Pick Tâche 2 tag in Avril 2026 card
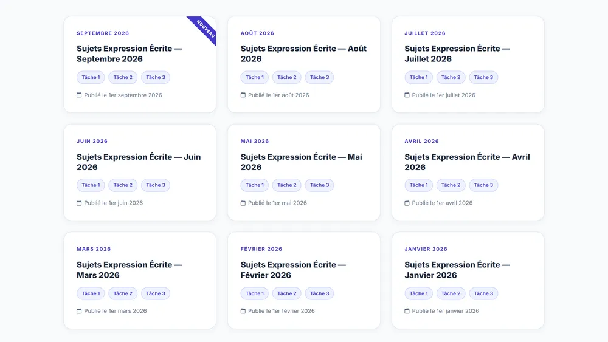The height and width of the screenshot is (342, 608). click(x=451, y=185)
